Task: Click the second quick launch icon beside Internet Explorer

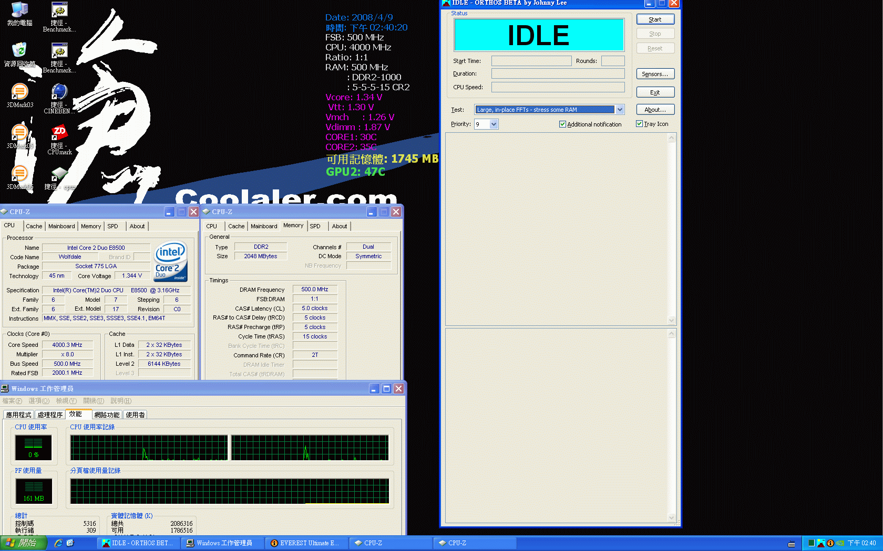Action: coord(70,543)
